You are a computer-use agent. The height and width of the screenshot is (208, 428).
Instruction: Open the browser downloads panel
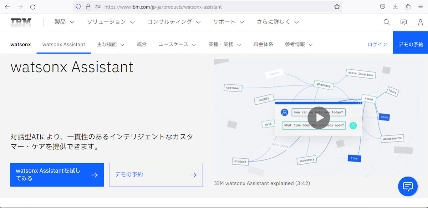click(x=395, y=7)
